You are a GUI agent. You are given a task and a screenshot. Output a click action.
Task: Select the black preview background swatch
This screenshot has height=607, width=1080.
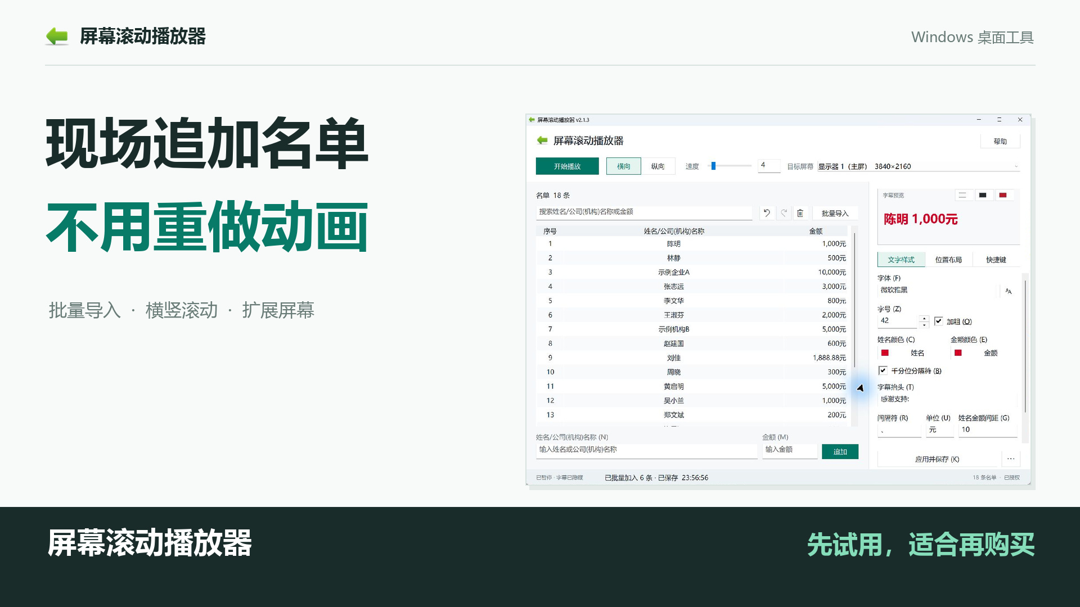point(983,196)
